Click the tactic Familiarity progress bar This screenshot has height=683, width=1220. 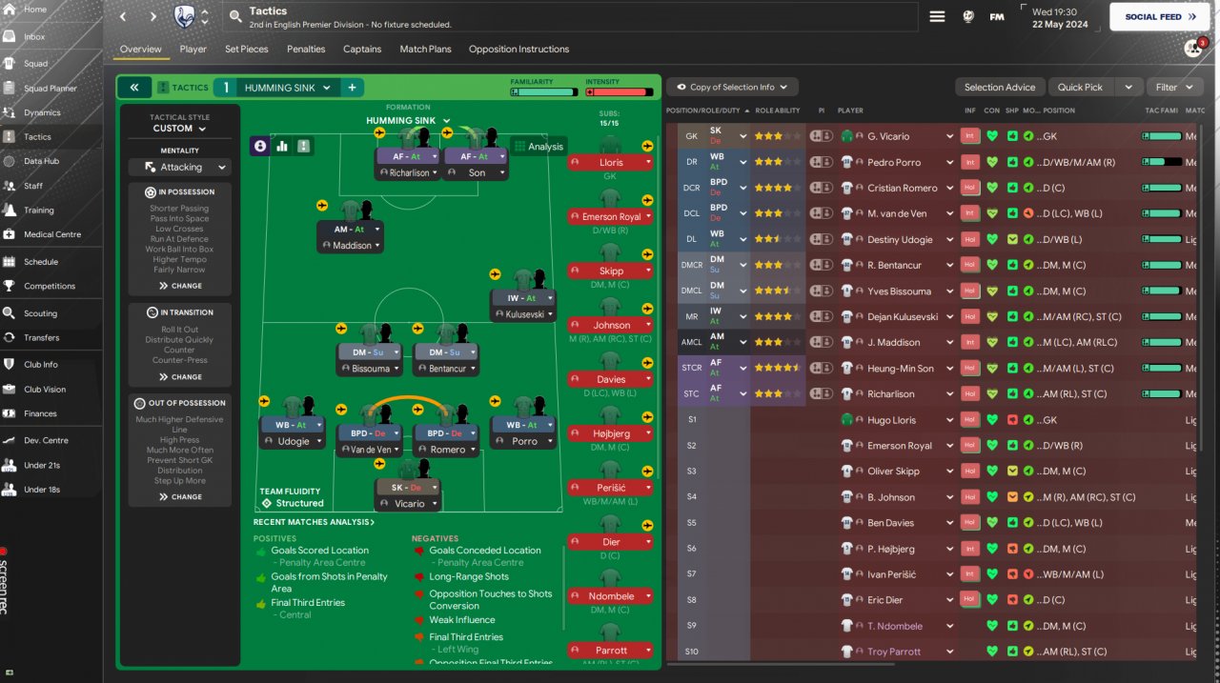[543, 92]
